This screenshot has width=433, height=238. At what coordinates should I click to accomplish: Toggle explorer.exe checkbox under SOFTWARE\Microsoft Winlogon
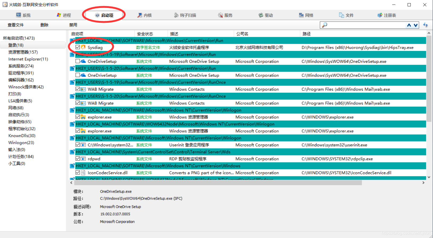tap(78, 117)
